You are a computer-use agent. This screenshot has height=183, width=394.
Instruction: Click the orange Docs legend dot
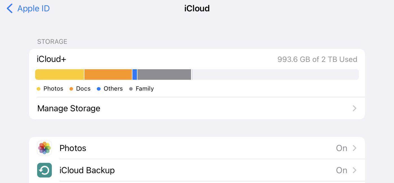71,89
